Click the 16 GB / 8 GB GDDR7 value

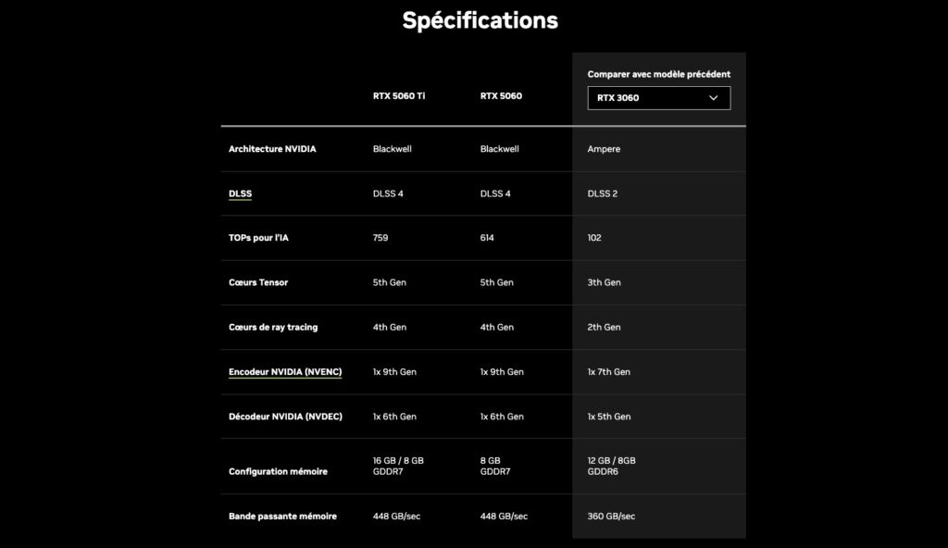[x=398, y=466]
